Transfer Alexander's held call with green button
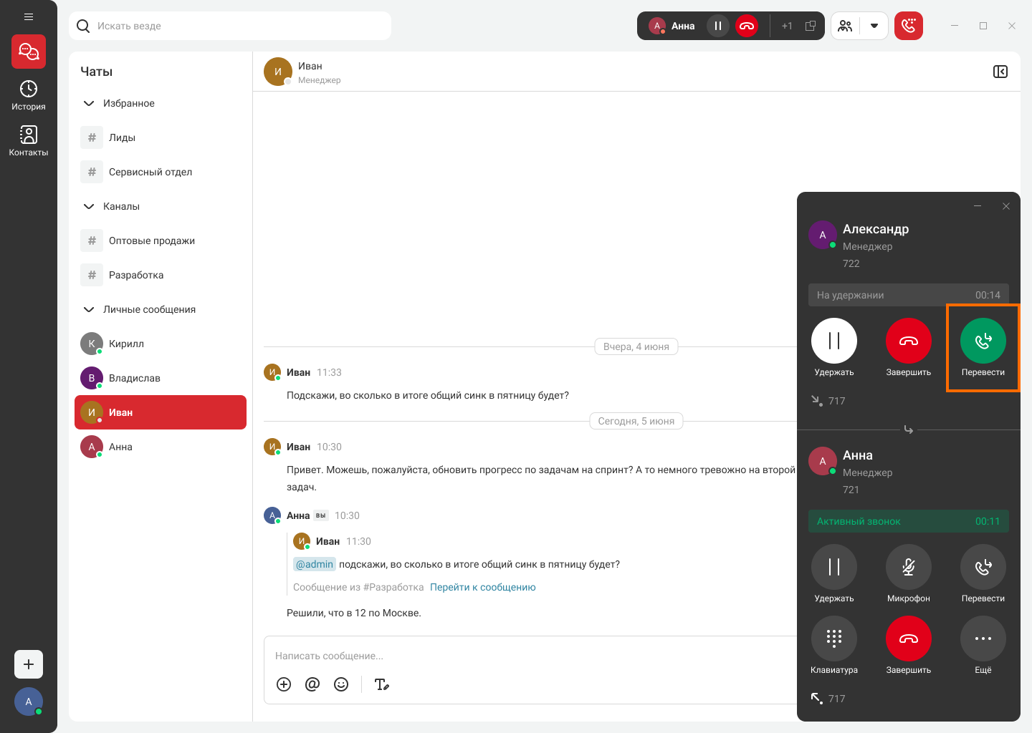 point(983,341)
